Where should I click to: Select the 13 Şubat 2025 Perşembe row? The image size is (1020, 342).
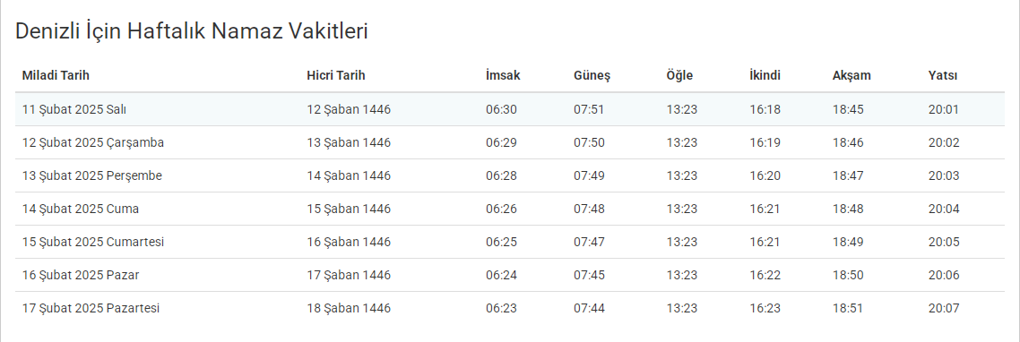click(510, 175)
